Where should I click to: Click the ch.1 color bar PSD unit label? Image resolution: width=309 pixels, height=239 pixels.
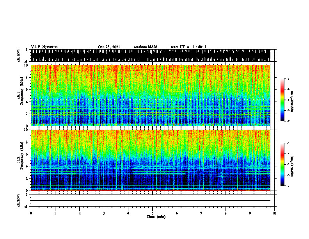pyautogui.click(x=292, y=102)
